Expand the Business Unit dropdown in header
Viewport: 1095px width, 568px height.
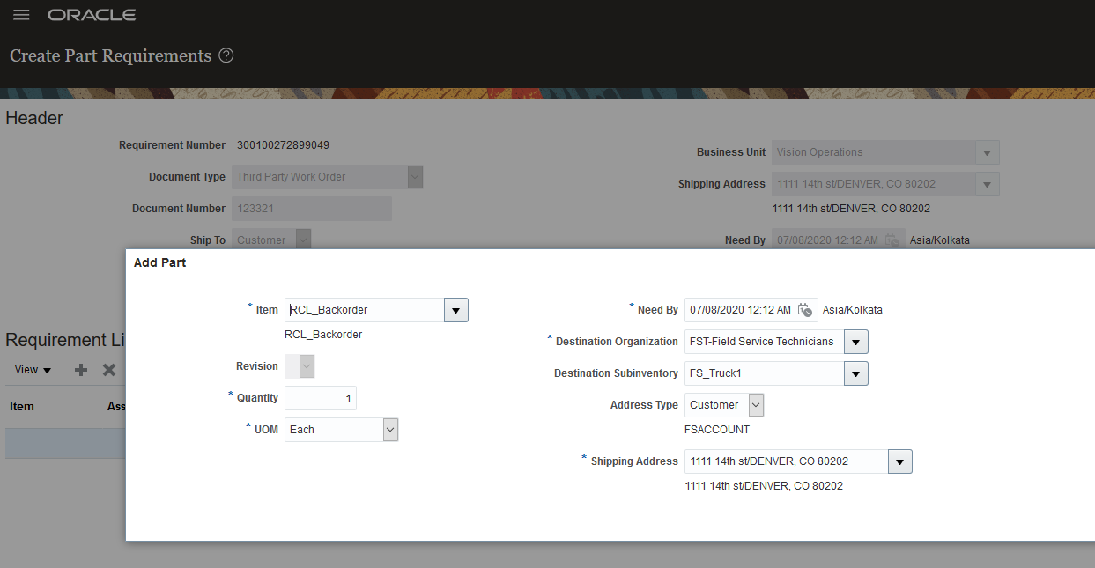pos(988,152)
